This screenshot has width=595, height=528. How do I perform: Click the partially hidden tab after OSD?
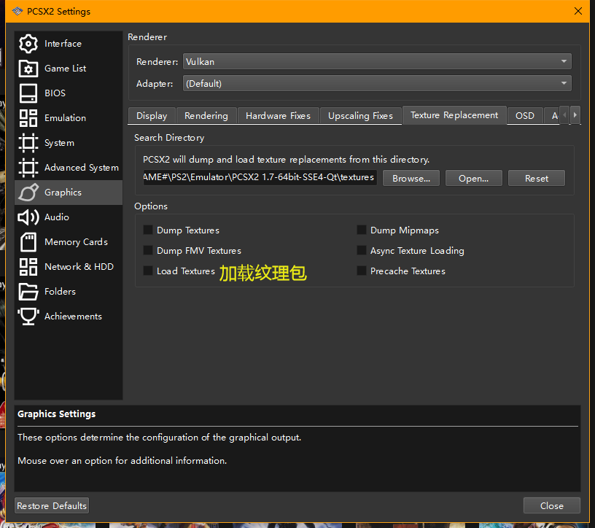[552, 116]
